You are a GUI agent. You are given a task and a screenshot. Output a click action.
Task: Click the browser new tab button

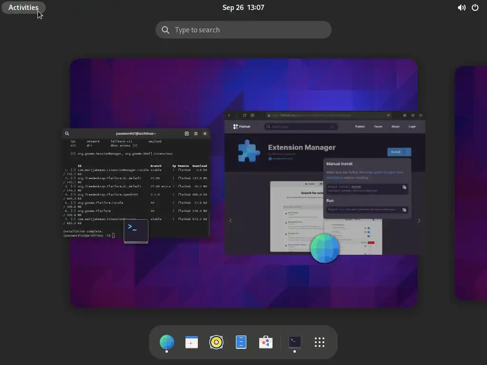pos(253,115)
